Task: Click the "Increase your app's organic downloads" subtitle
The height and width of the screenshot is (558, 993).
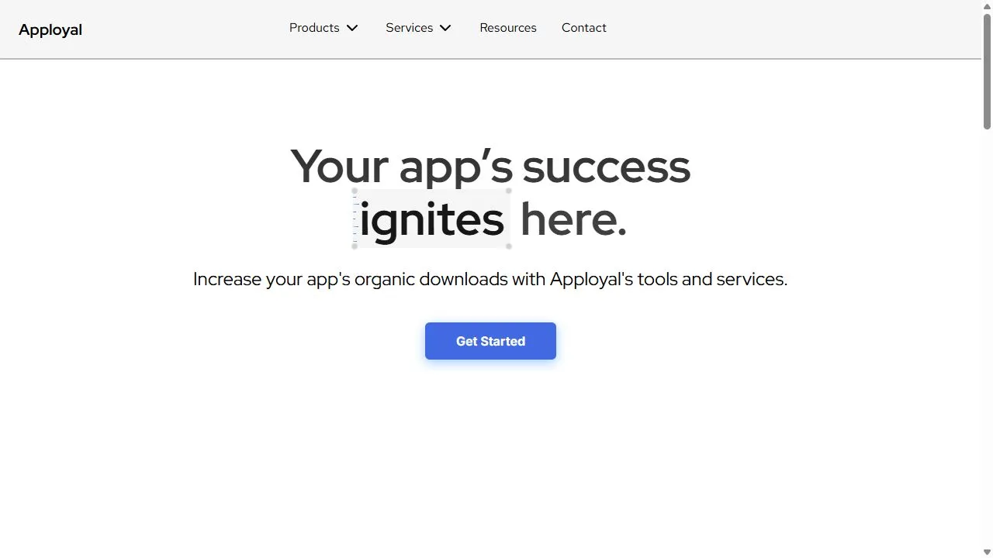Action: click(x=490, y=279)
